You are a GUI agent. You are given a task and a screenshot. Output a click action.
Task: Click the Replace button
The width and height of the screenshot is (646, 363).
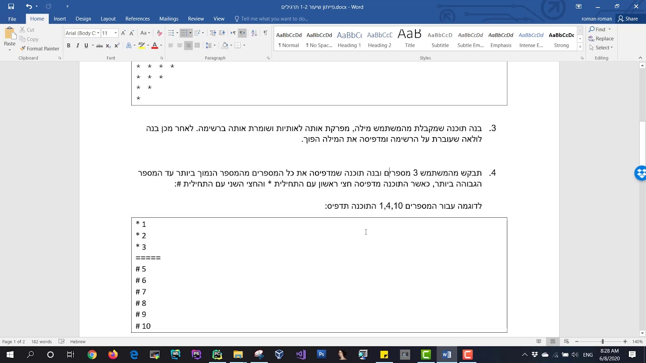pyautogui.click(x=601, y=39)
